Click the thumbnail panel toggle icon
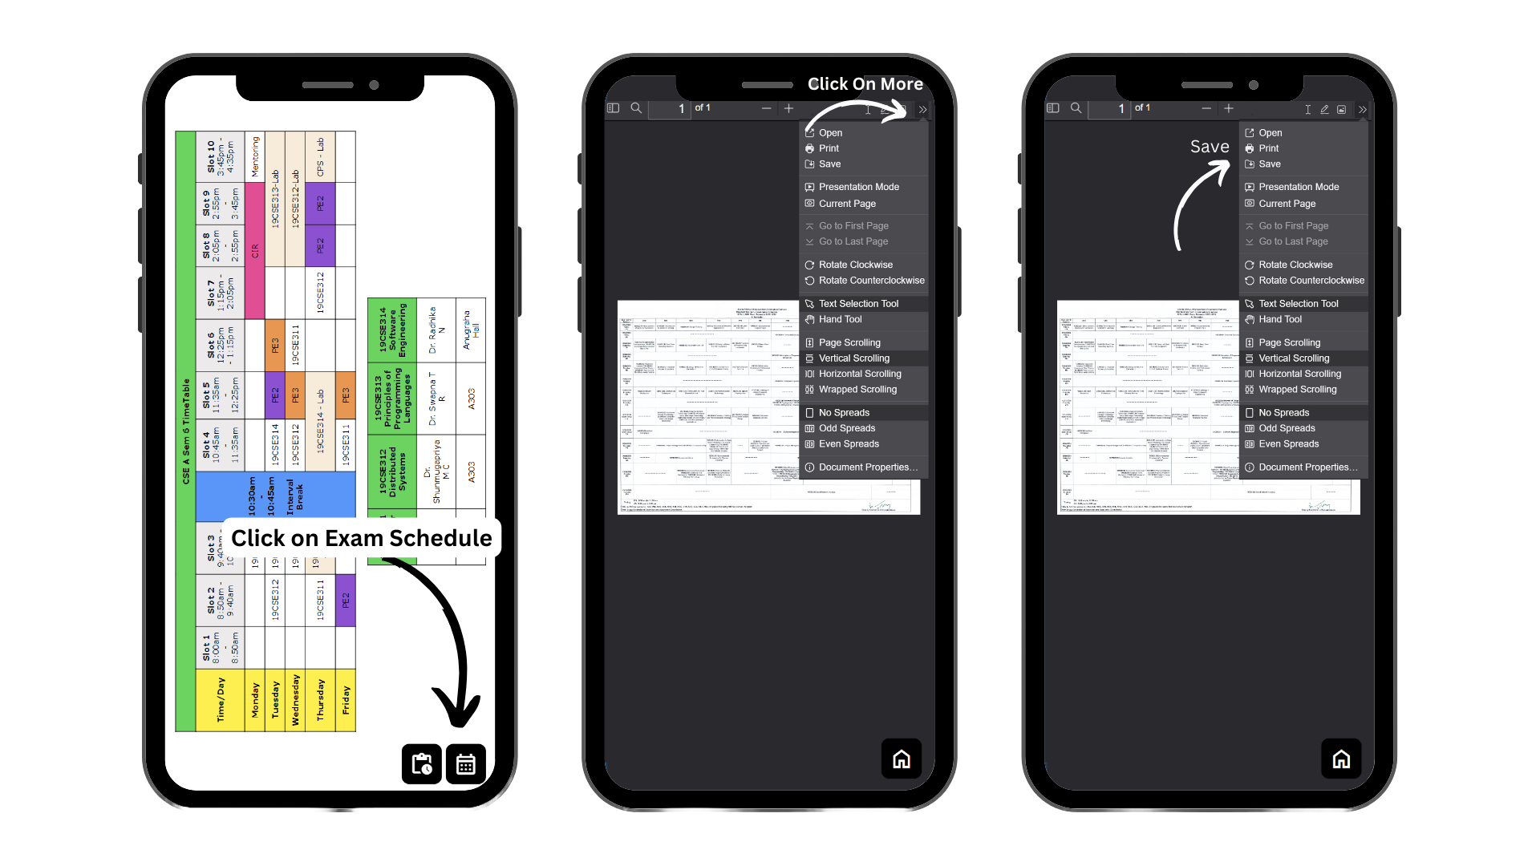Screen dimensions: 1540x866 coord(614,108)
